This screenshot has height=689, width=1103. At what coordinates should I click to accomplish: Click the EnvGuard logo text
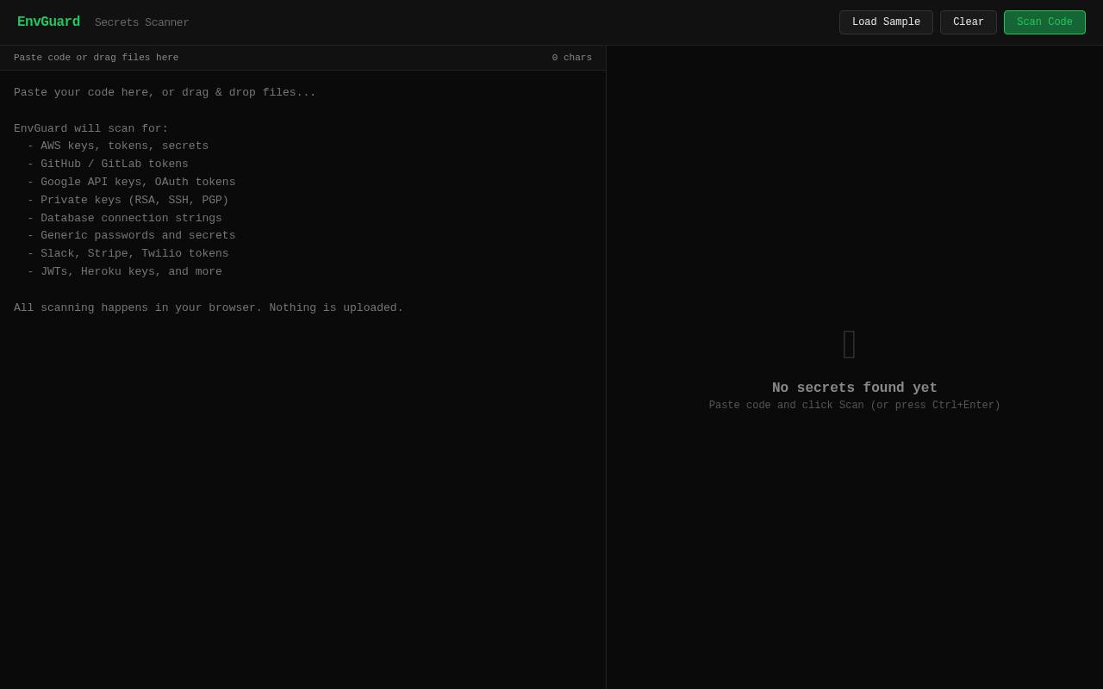(x=48, y=22)
